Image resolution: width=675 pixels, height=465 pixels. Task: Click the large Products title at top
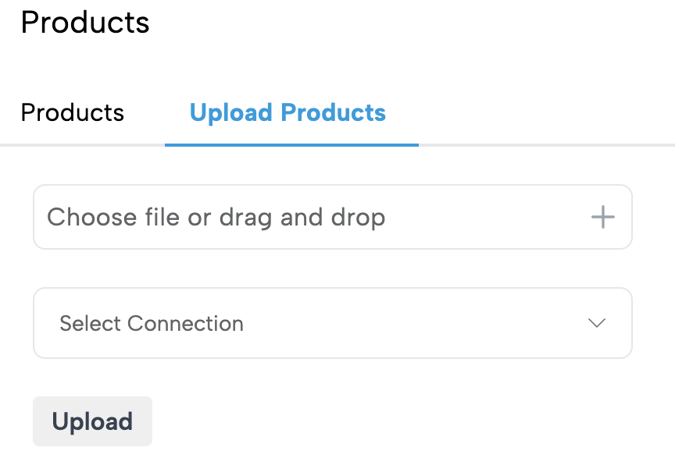85,22
